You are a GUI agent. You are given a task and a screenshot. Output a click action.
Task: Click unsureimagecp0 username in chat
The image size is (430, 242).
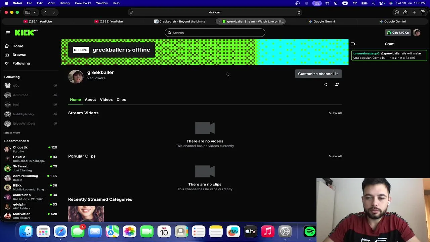[366, 53]
